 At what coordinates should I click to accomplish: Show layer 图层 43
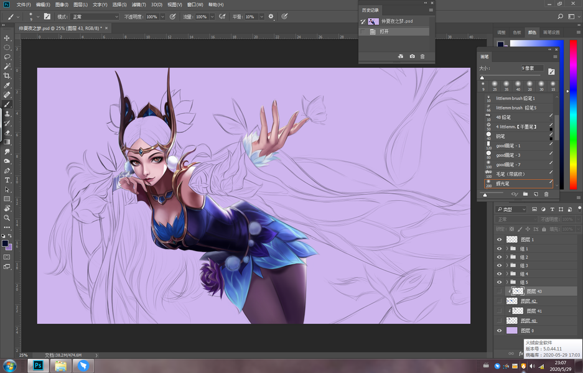pyautogui.click(x=499, y=292)
